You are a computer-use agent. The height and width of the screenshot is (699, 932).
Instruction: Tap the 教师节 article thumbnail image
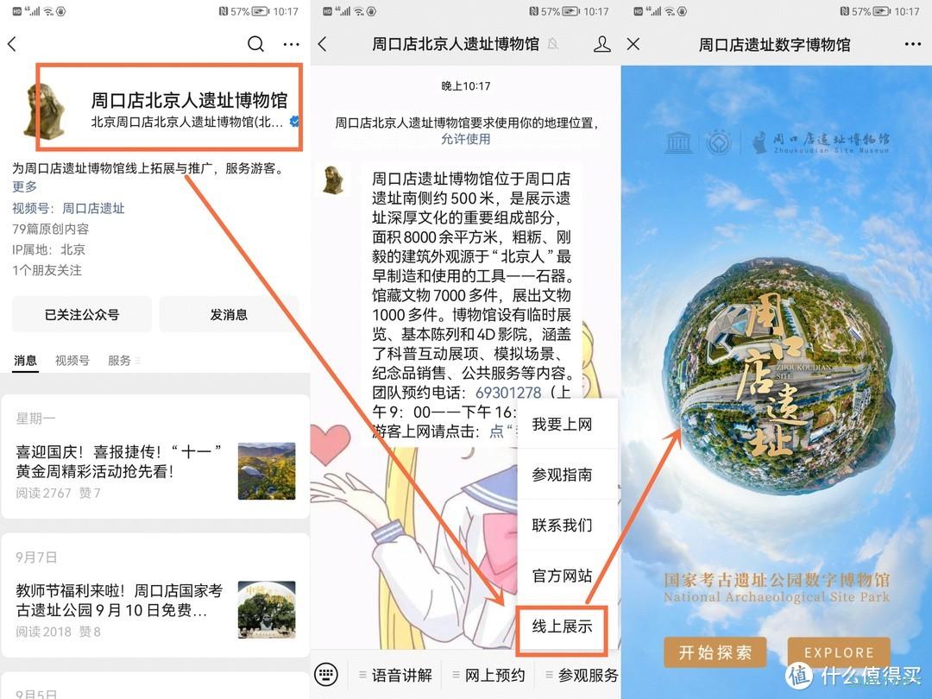267,610
